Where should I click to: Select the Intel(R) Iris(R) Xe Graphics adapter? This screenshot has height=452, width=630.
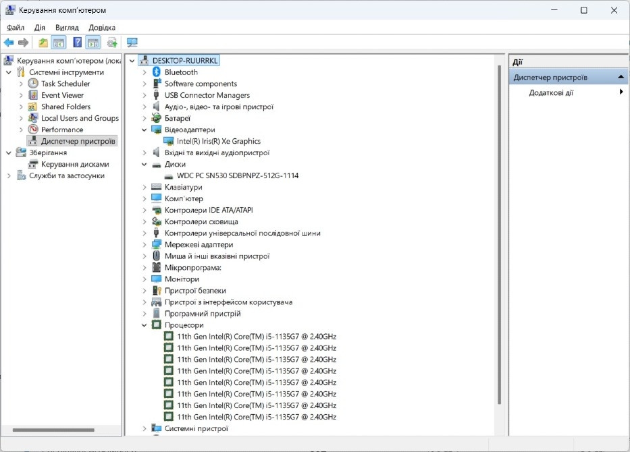pos(218,141)
